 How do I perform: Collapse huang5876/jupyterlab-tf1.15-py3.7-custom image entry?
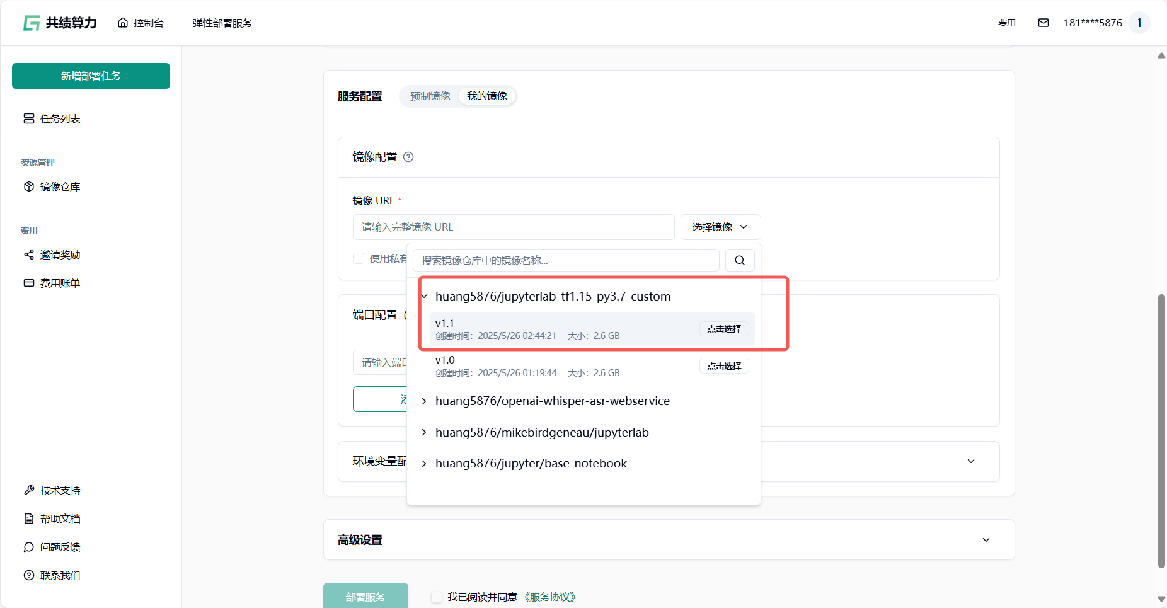424,296
